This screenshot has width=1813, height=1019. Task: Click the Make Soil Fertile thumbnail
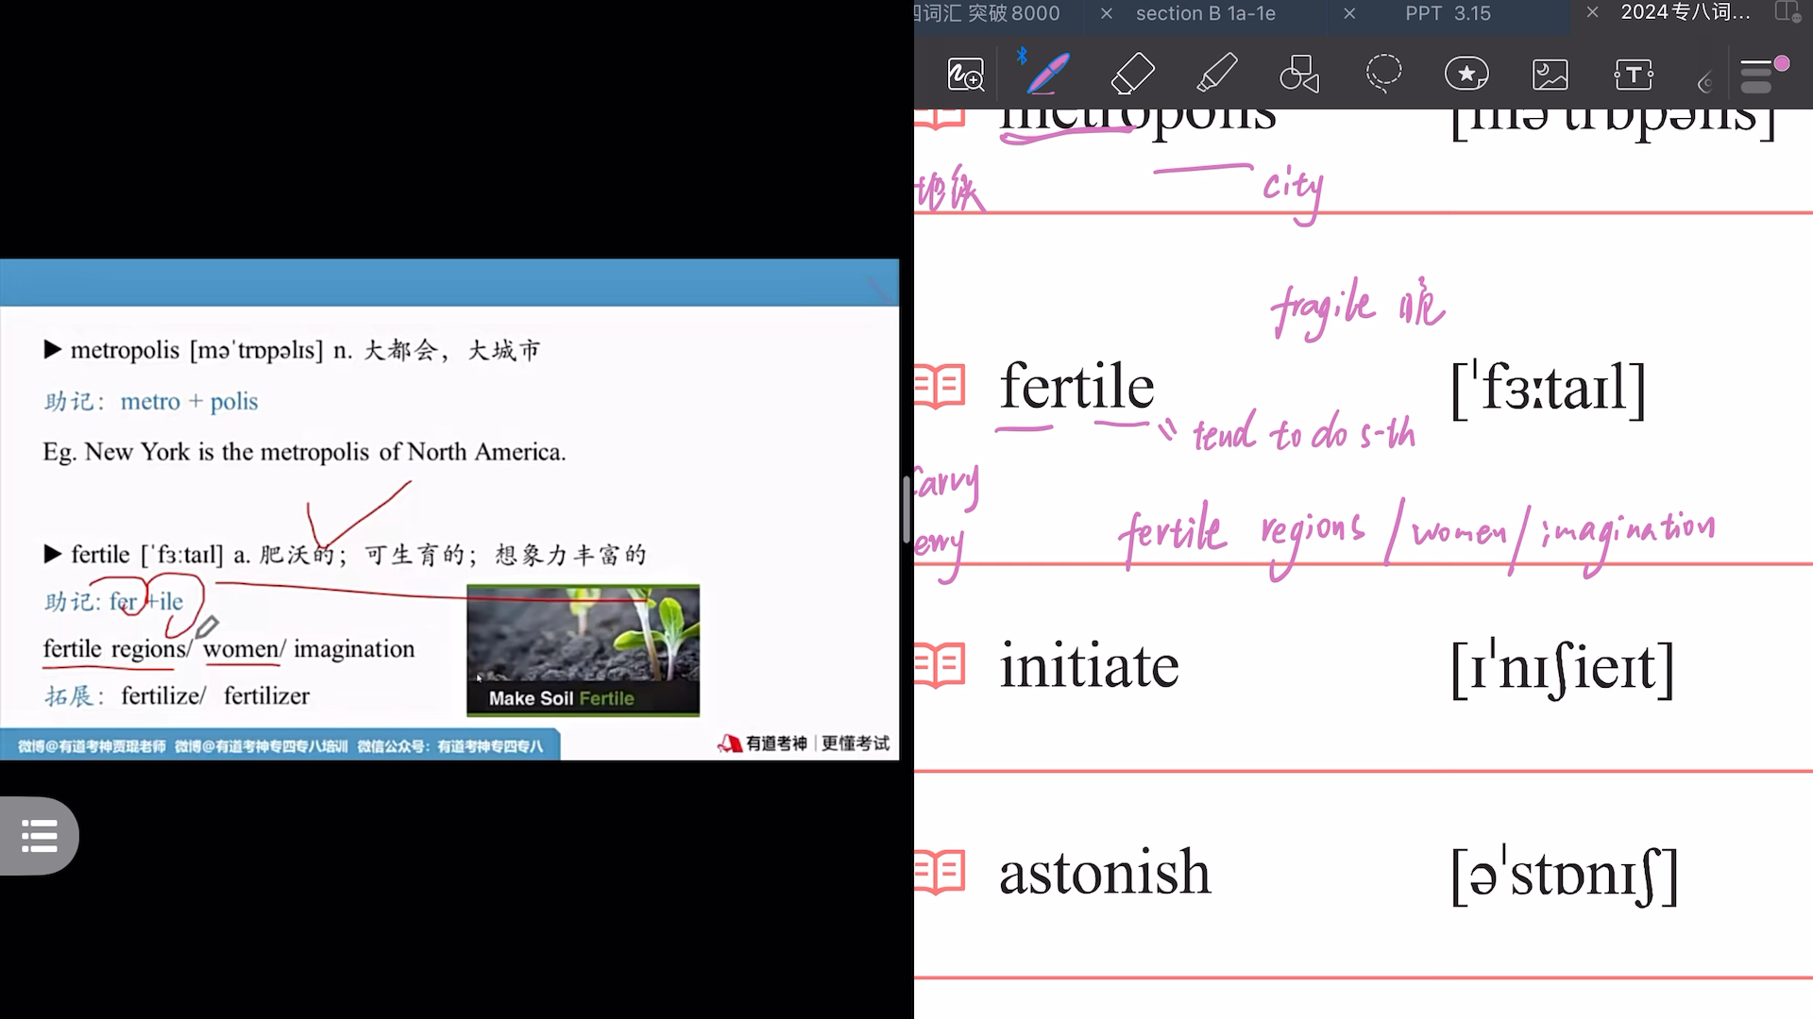583,647
